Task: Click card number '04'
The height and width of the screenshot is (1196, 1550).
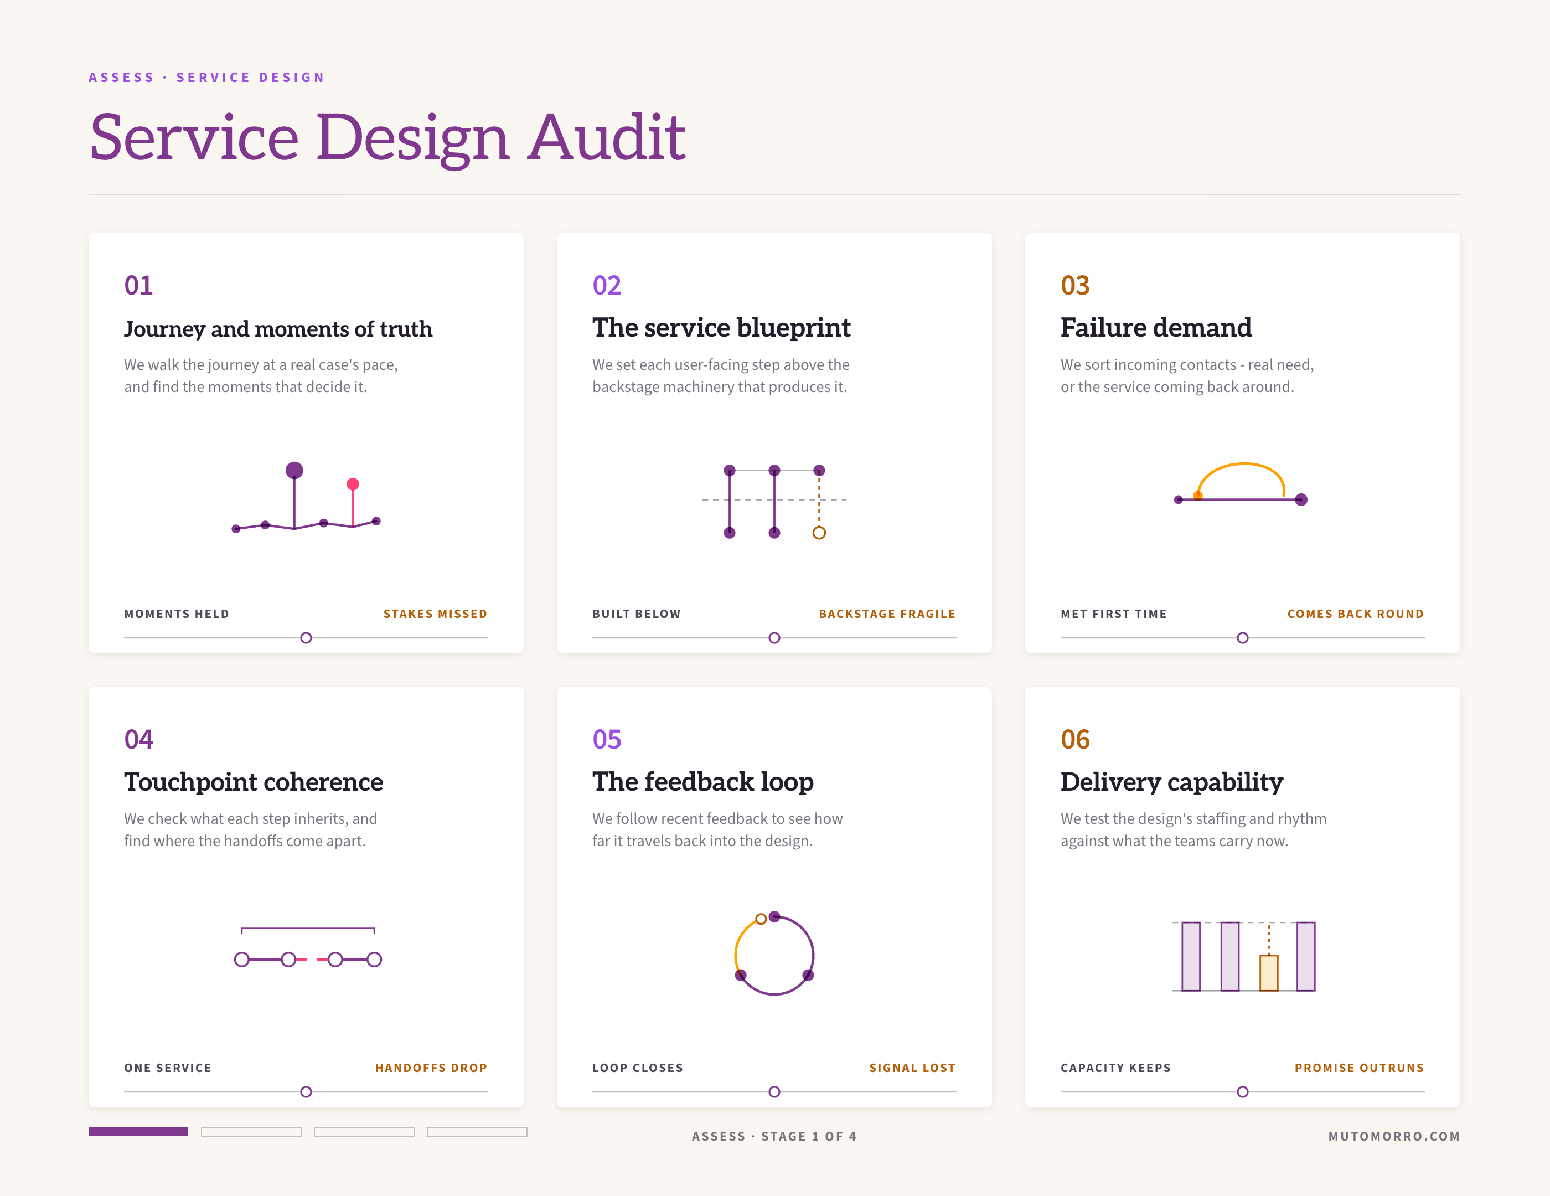Action: (138, 740)
